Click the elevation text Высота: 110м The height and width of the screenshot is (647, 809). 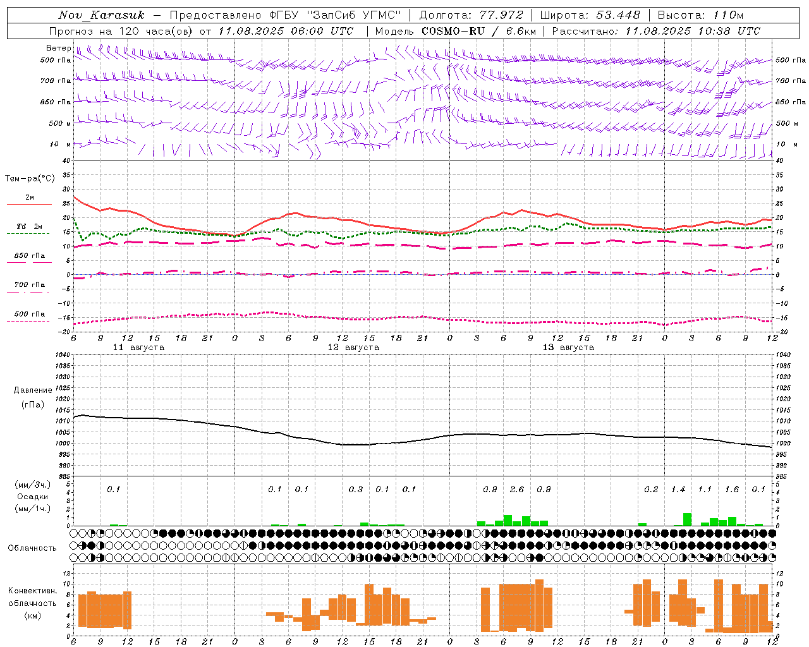700,15
